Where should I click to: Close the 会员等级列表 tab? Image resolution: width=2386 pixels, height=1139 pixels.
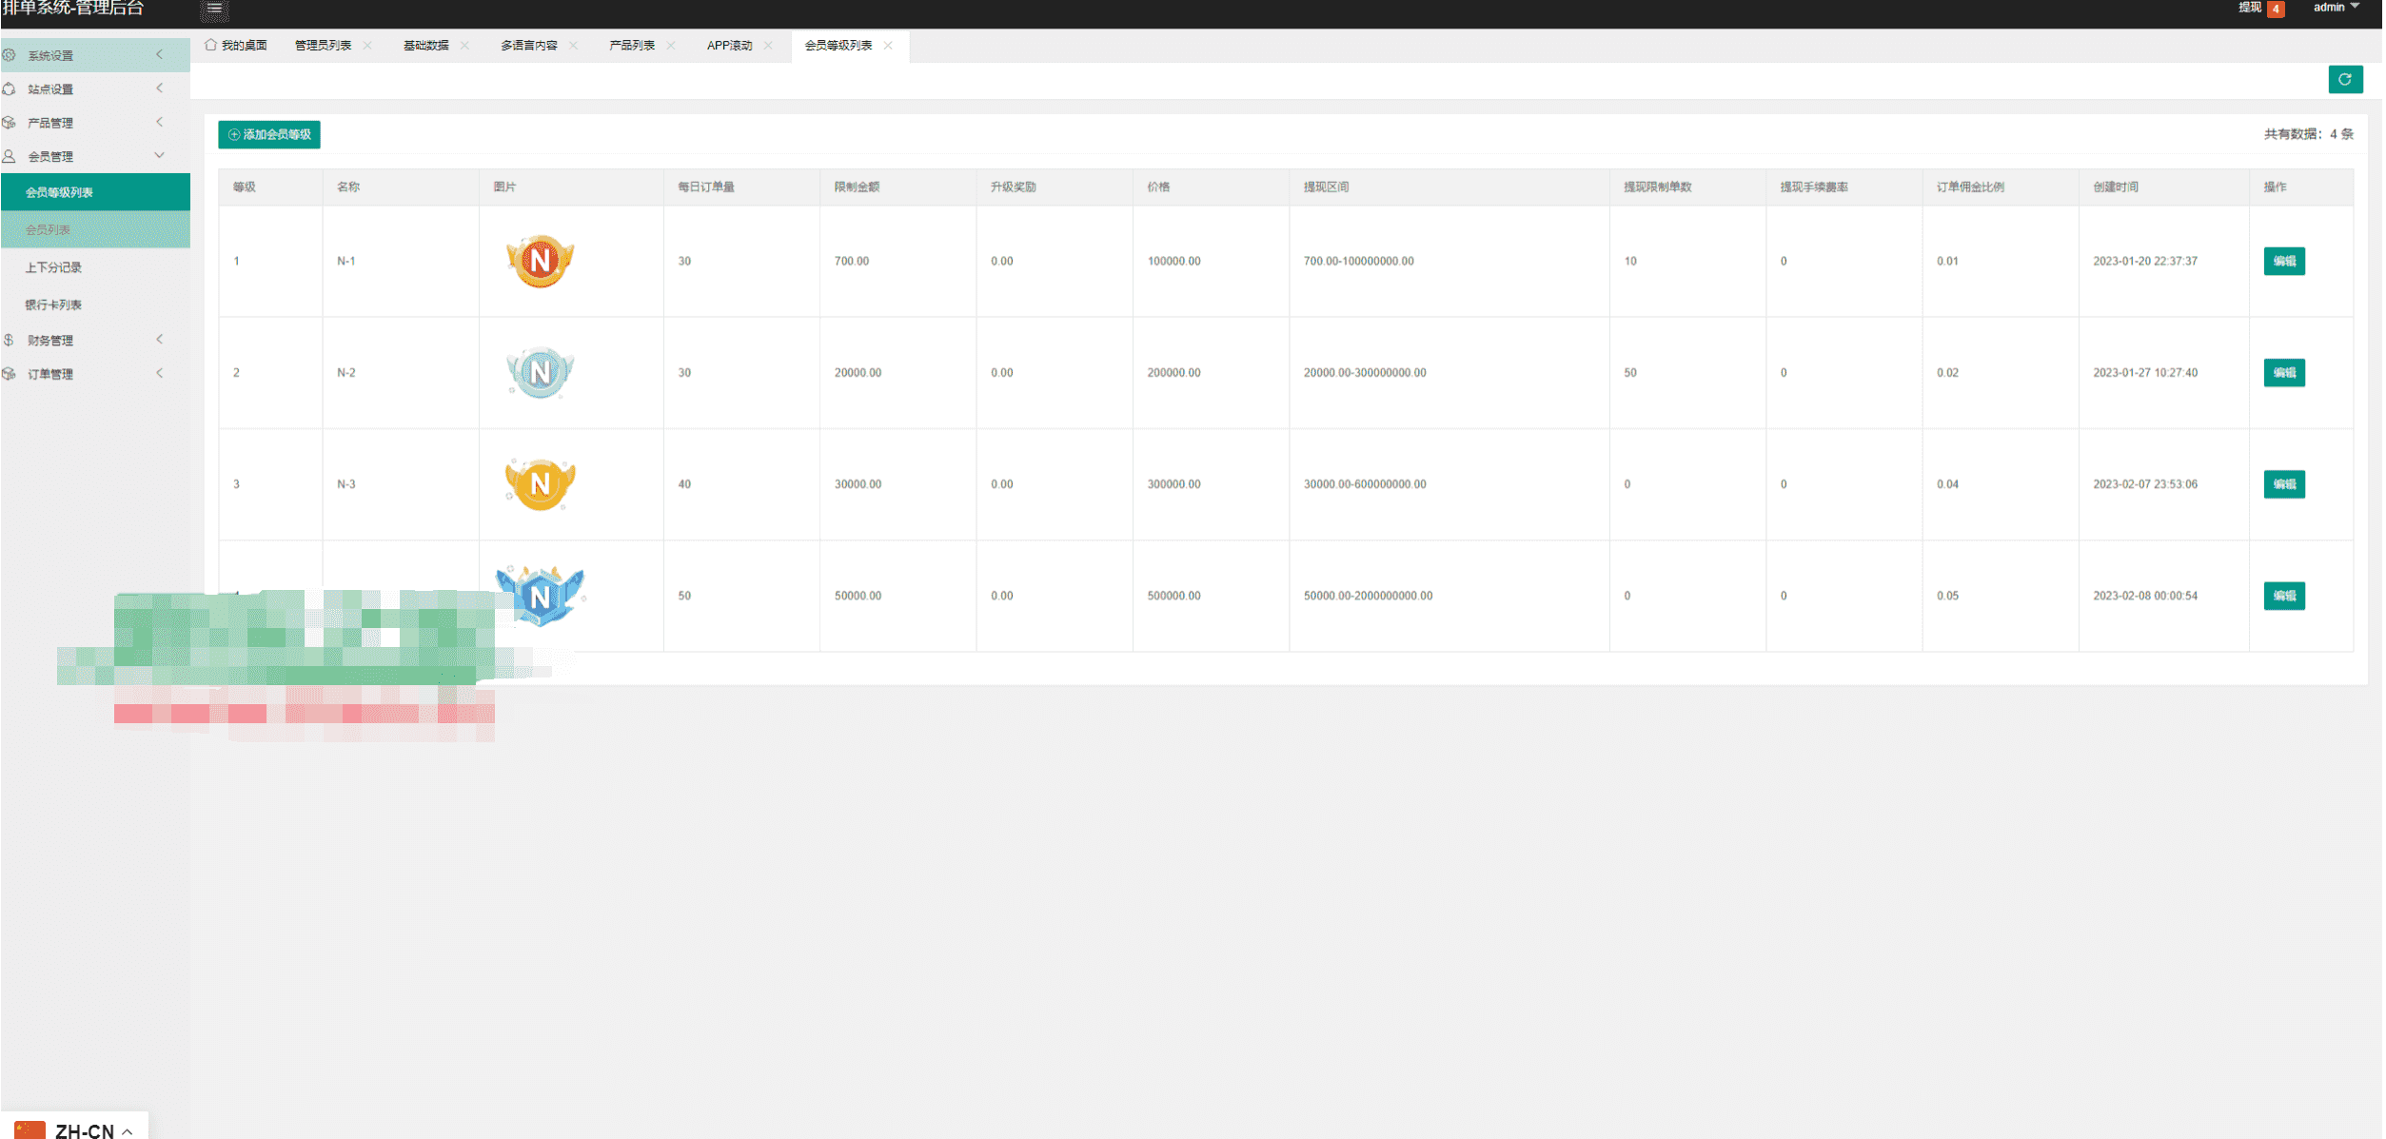tap(888, 46)
